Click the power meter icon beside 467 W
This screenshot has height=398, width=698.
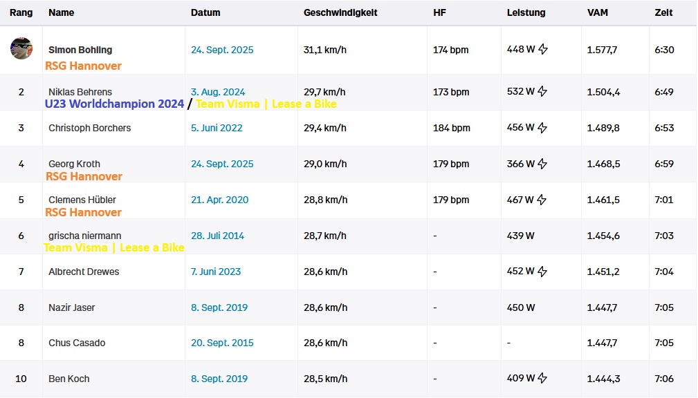click(x=543, y=200)
